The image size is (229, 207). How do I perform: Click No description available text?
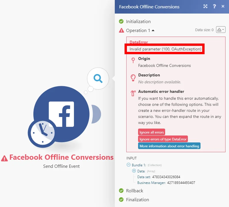tap(159, 82)
